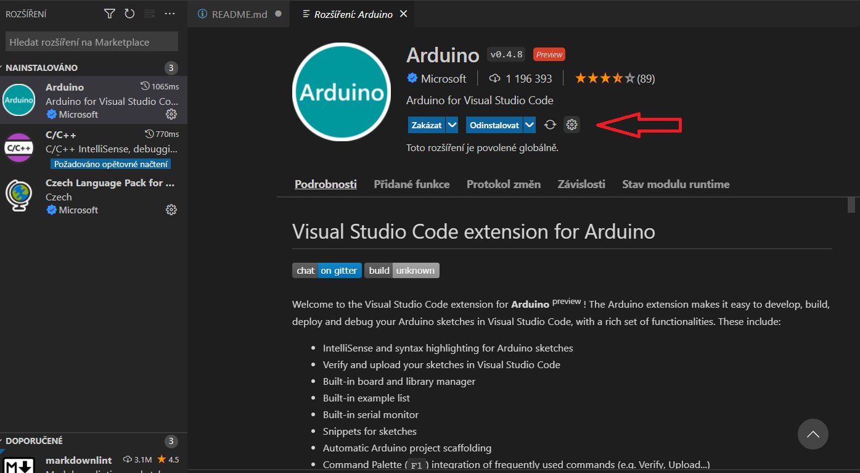The image size is (860, 473).
Task: Click the chat on gitter badge
Action: [327, 270]
